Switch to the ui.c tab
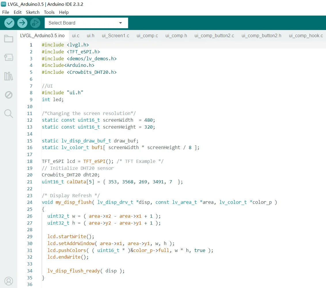This screenshot has width=326, height=288. click(x=76, y=36)
